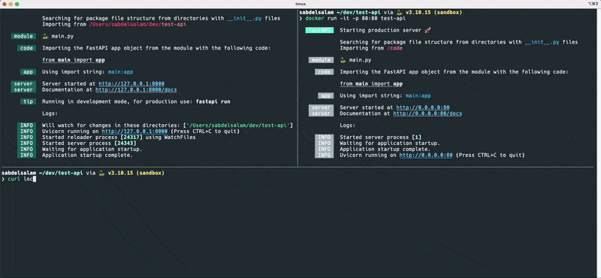Click the INFO badge beside 'Uvicorn running on http://0.0.0.0:80'
This screenshot has width=601, height=278.
(325, 156)
